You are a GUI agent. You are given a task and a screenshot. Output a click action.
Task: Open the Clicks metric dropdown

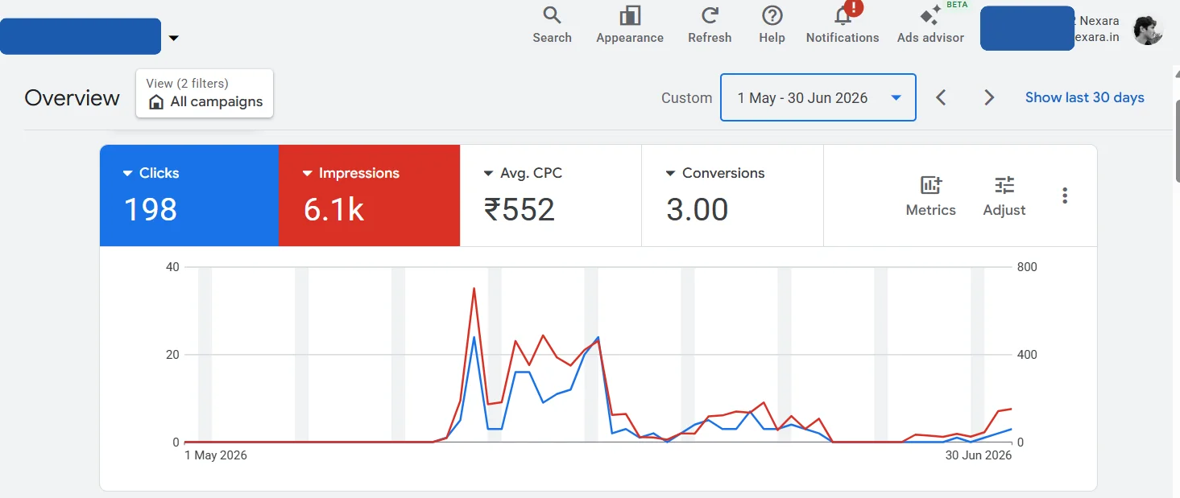coord(151,173)
